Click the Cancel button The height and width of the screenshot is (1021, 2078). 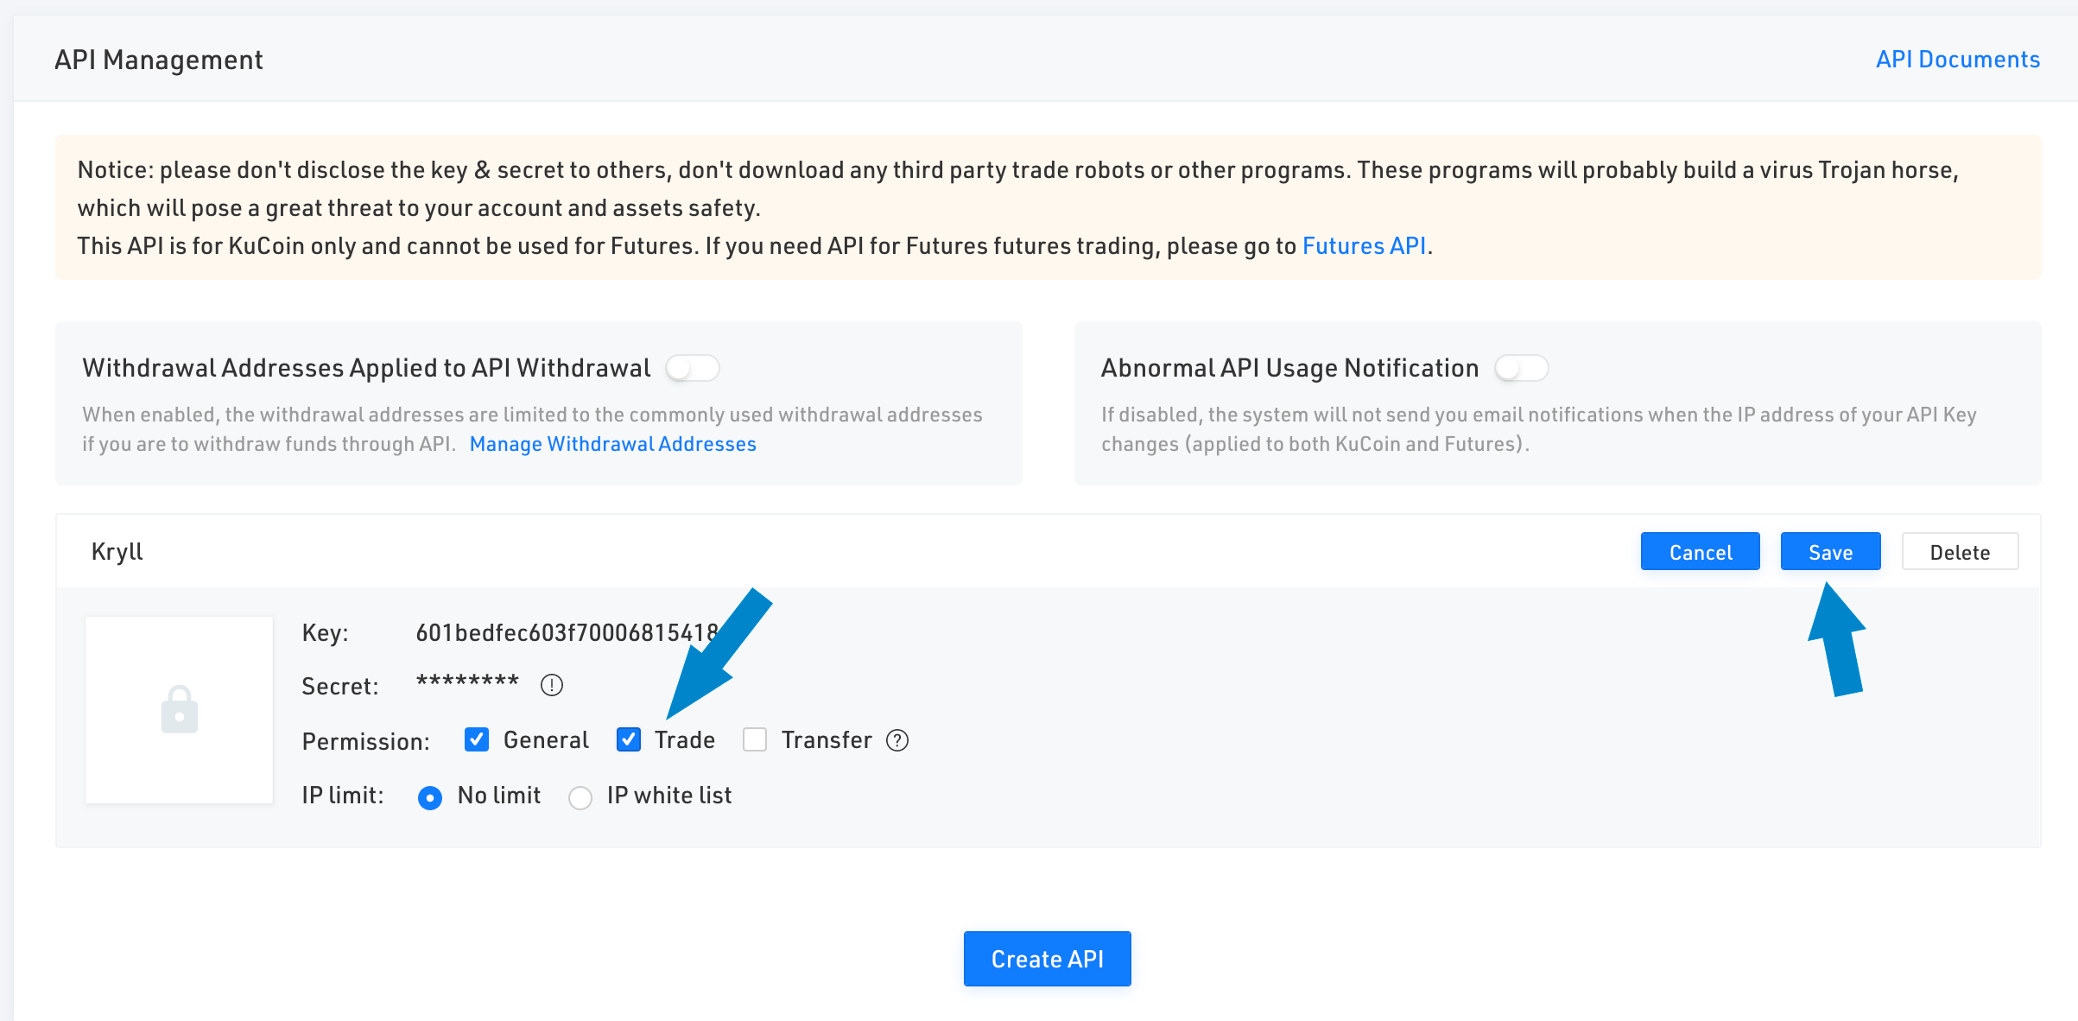pyautogui.click(x=1701, y=552)
